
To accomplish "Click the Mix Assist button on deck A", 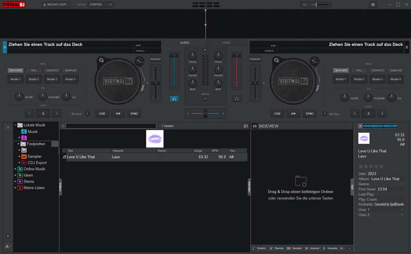I will [x=87, y=113].
